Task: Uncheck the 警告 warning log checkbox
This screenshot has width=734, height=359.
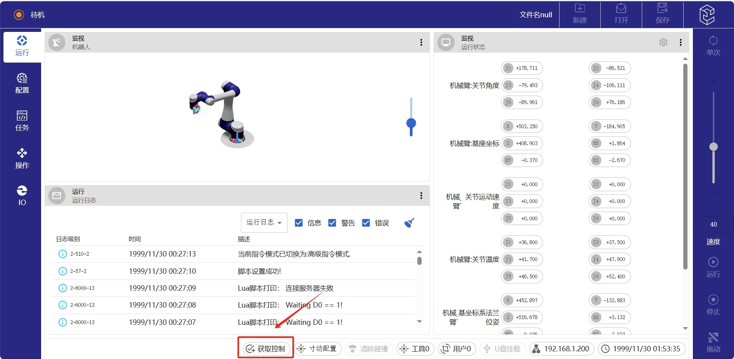Action: (332, 223)
